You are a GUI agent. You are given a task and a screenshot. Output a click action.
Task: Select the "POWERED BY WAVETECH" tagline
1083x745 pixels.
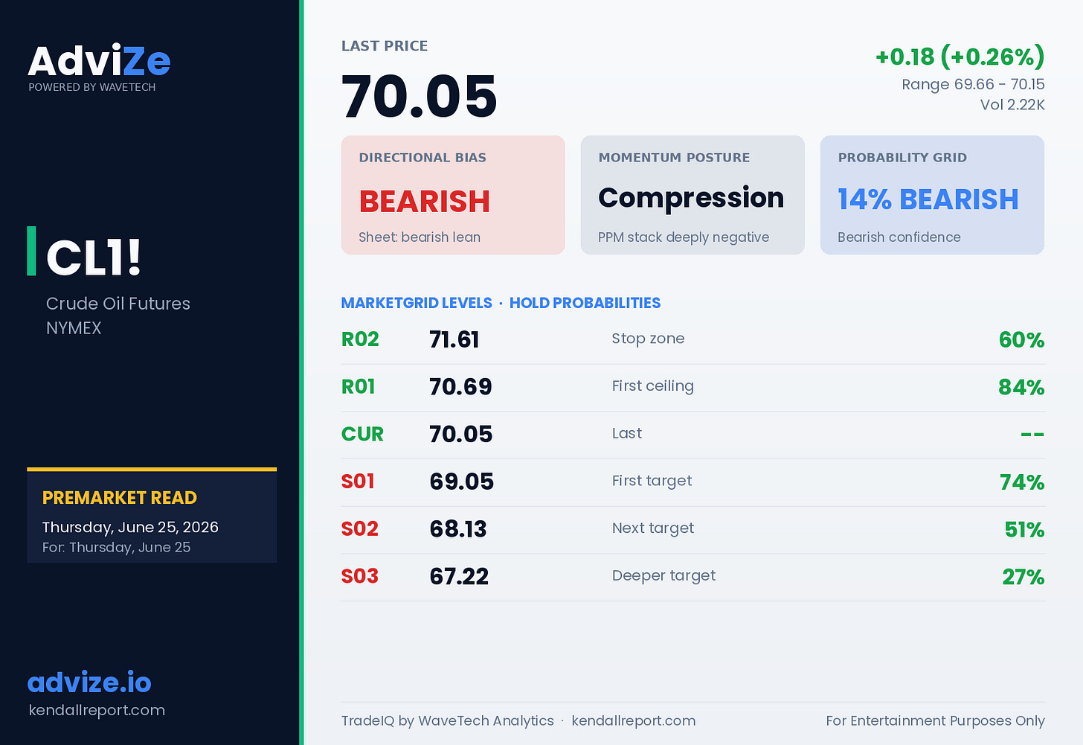92,87
